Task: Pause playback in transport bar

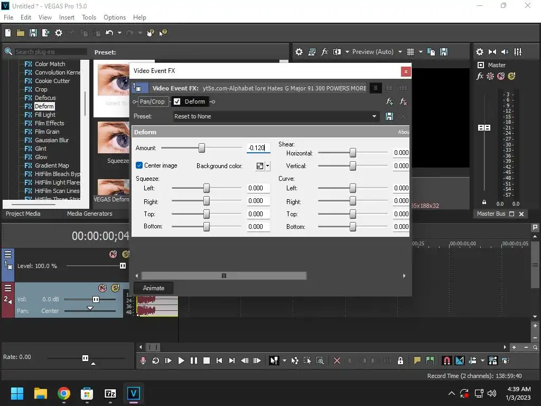Action: coord(194,361)
